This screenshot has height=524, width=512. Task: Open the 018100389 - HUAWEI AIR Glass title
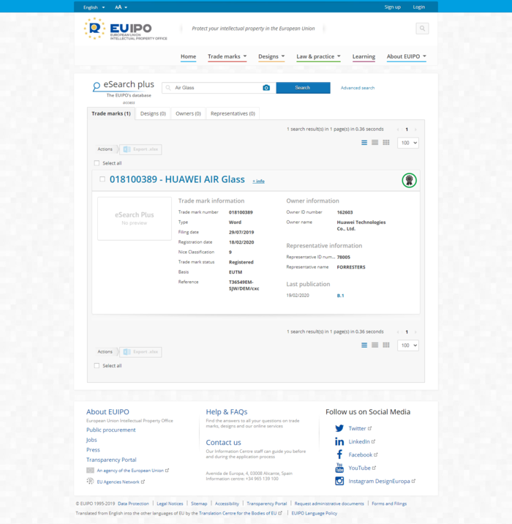[x=177, y=179]
